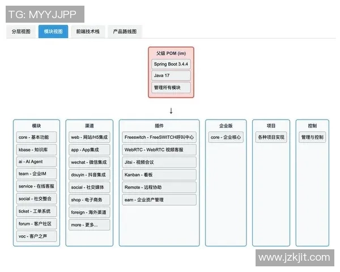
Task: Click kbase - 知识库 item
Action: [36, 150]
